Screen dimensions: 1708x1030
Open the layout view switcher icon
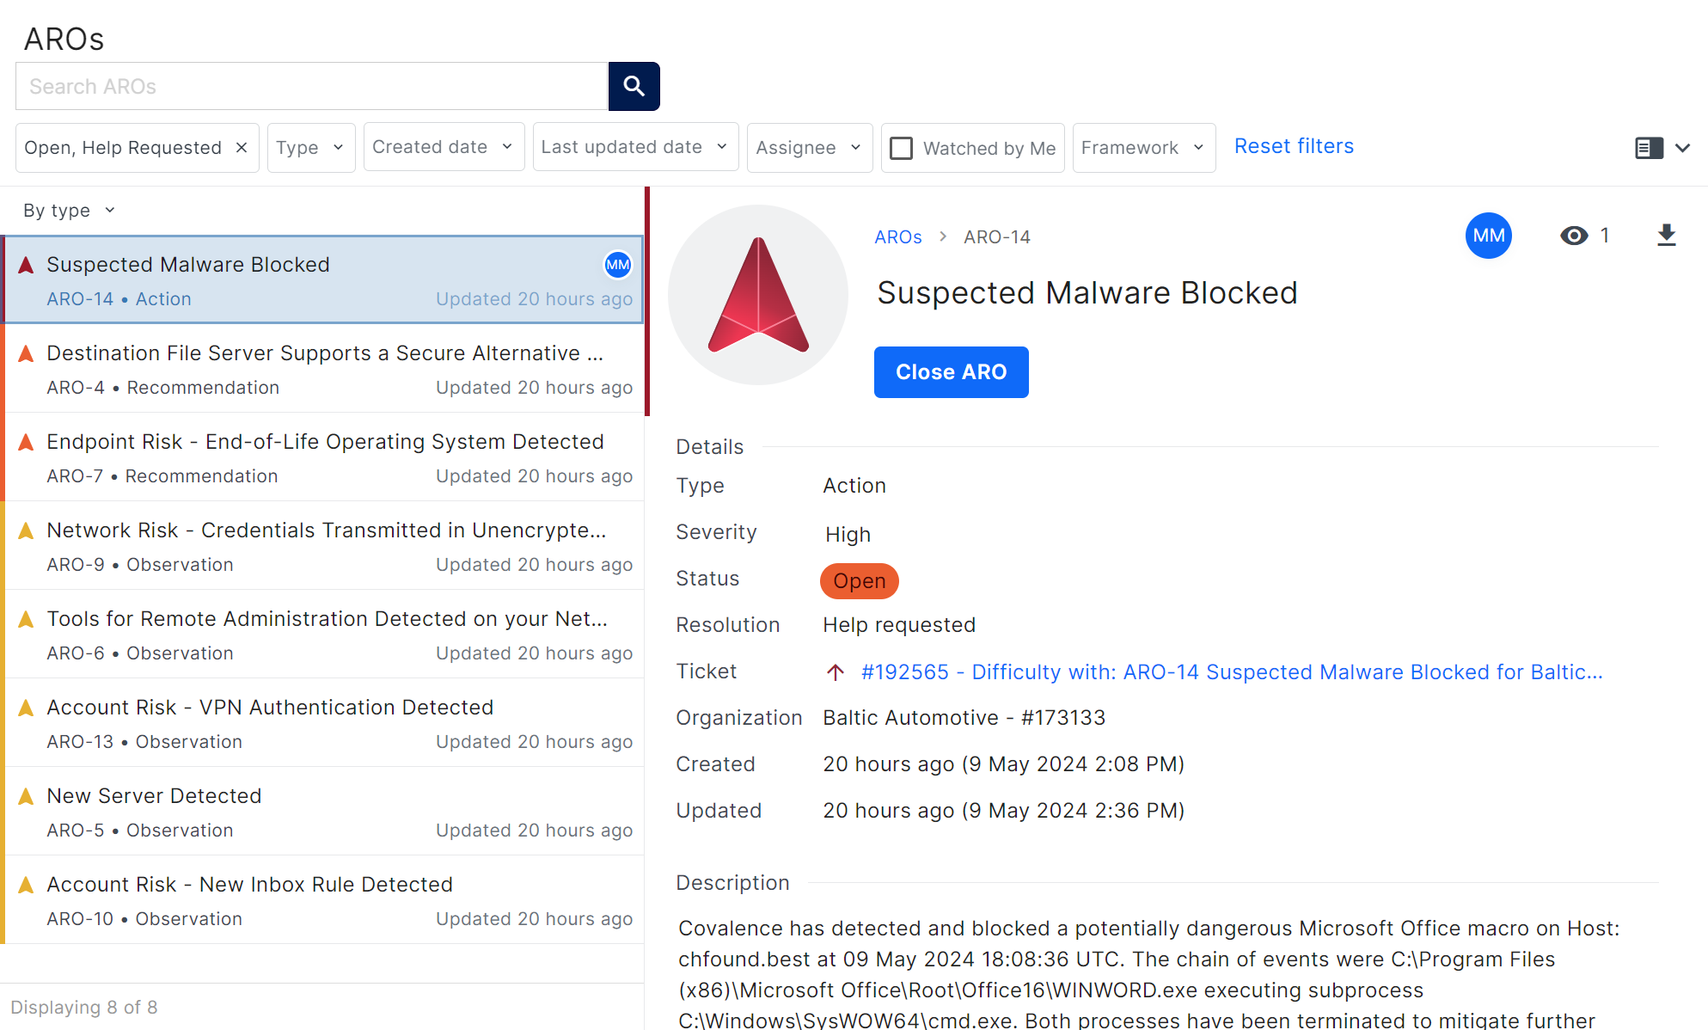tap(1649, 148)
